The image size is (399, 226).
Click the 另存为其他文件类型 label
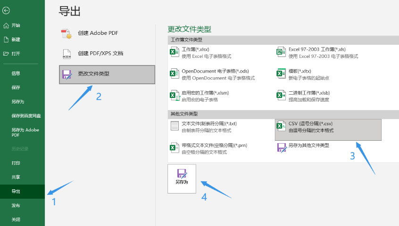pyautogui.click(x=308, y=145)
